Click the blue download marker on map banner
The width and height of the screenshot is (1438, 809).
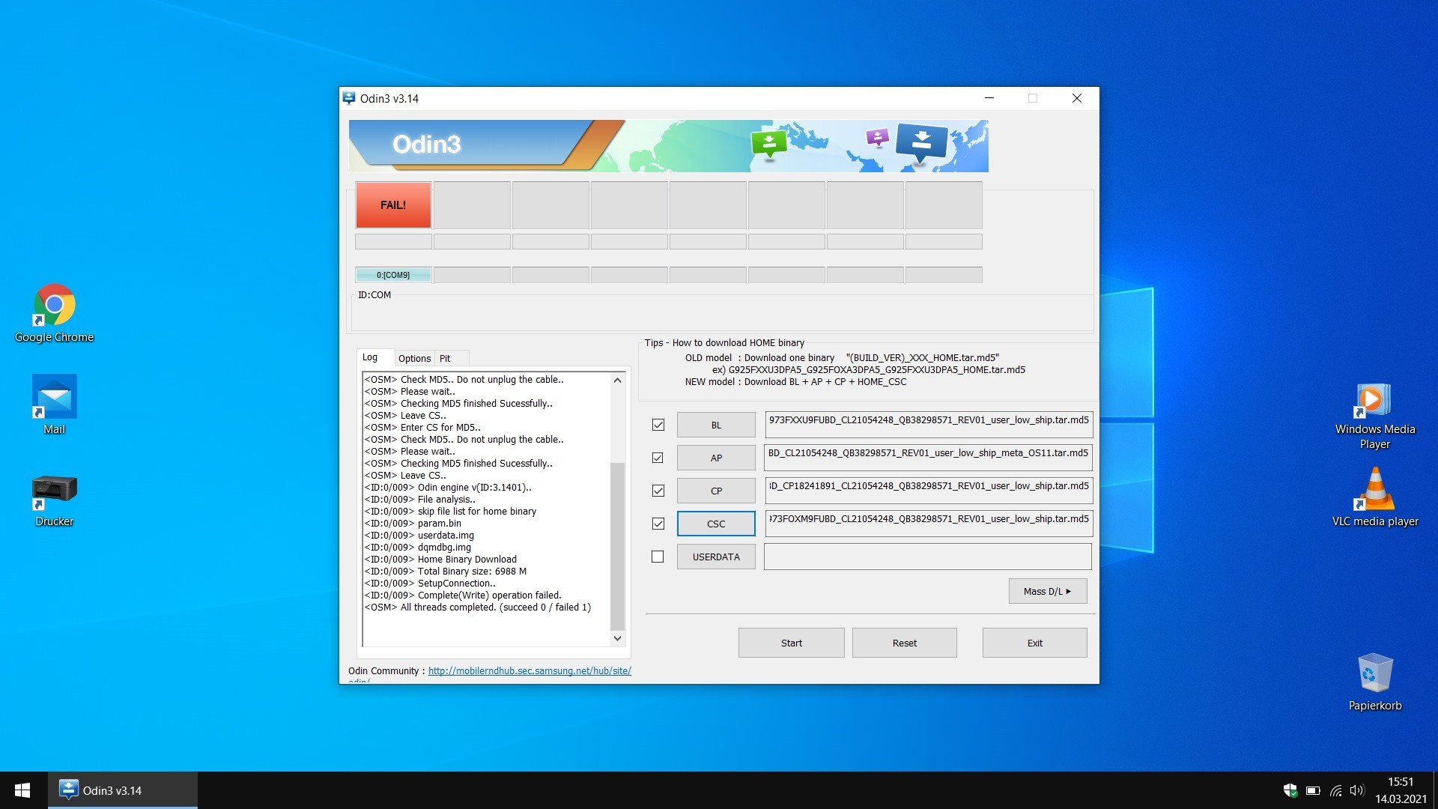coord(921,144)
